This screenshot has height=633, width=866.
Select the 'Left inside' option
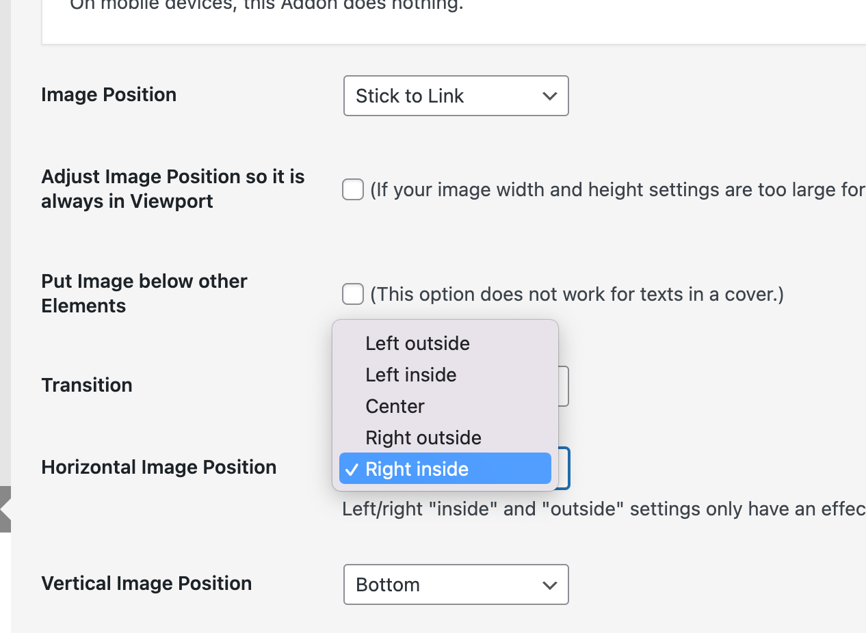point(410,375)
